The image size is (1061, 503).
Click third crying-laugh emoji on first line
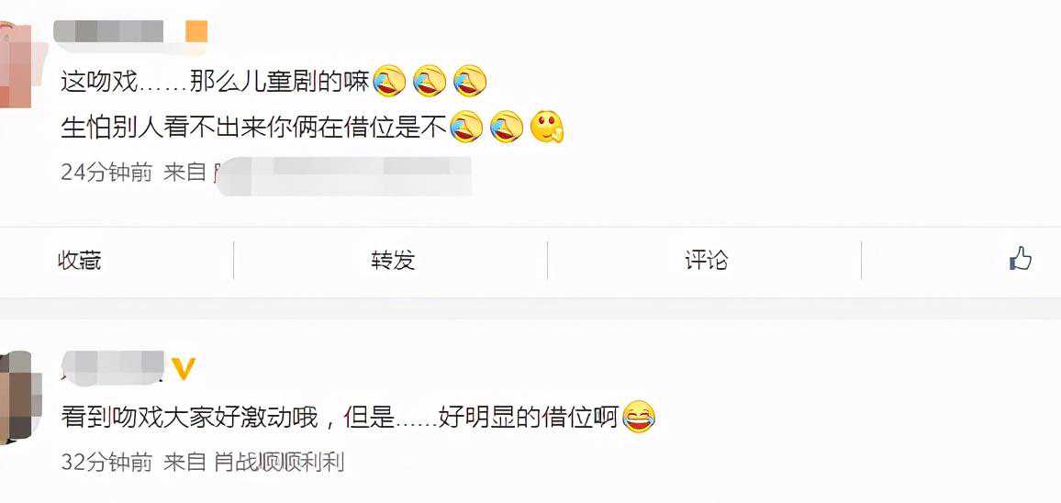[470, 83]
